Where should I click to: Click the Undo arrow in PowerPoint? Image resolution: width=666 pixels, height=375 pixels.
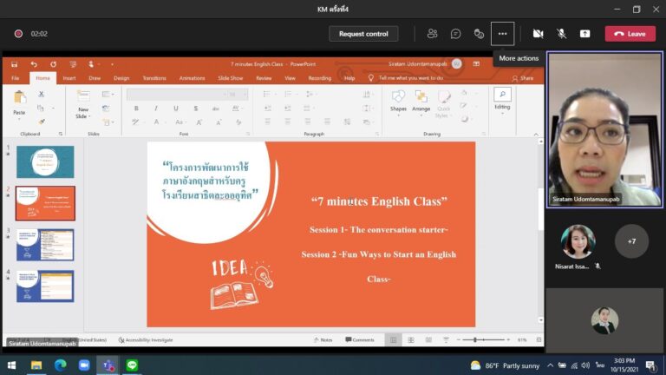34,64
